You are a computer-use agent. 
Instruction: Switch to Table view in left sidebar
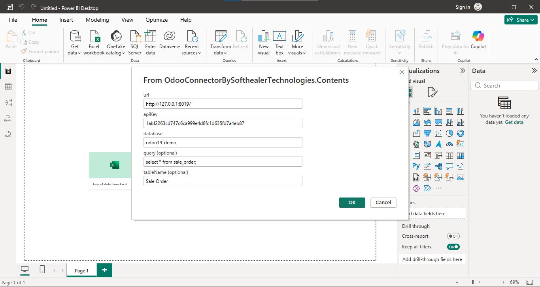click(x=8, y=87)
